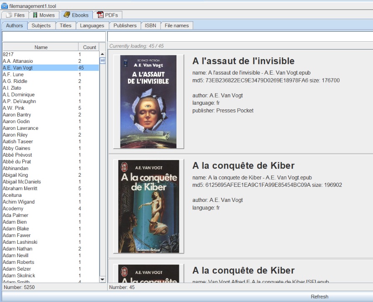This screenshot has height=302, width=373.
Task: Click the md5 line starting with 73EB236822
Action: click(x=266, y=80)
